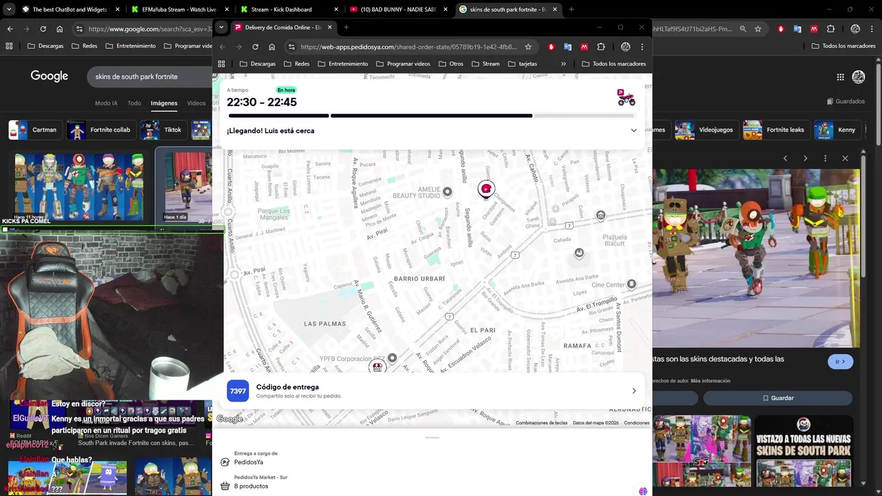Close the Google image preview
Image resolution: width=882 pixels, height=496 pixels.
click(x=845, y=158)
